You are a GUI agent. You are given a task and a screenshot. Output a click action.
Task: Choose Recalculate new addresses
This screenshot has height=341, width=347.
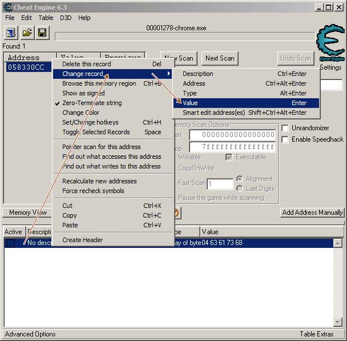coord(112,181)
